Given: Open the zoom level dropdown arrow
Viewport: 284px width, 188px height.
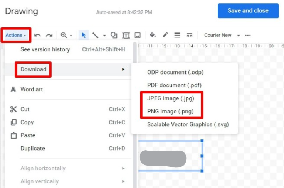Looking at the screenshot, I should (71, 36).
